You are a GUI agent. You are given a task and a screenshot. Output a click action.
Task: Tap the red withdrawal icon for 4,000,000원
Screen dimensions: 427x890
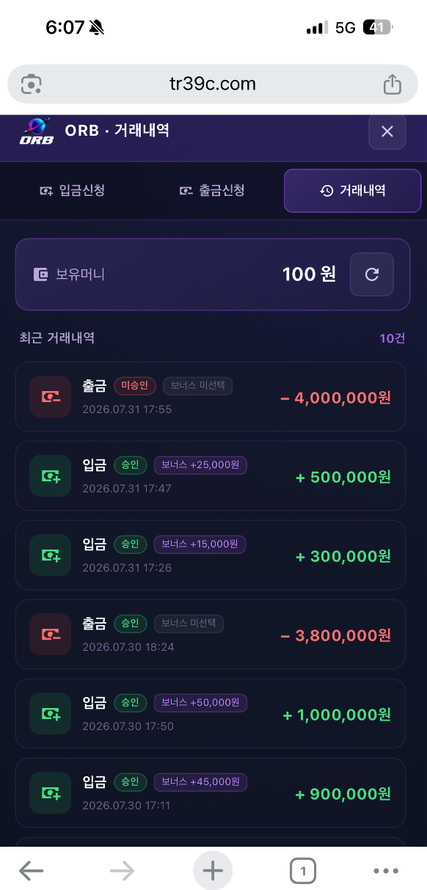51,397
